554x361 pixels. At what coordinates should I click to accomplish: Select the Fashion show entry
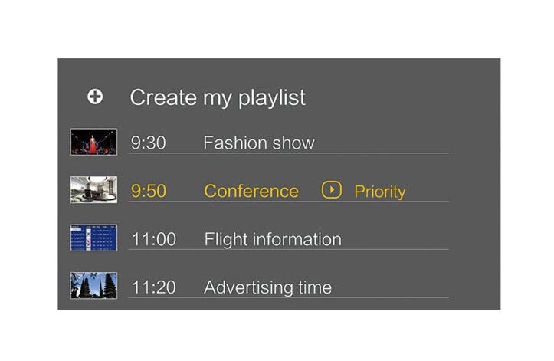coord(259,143)
